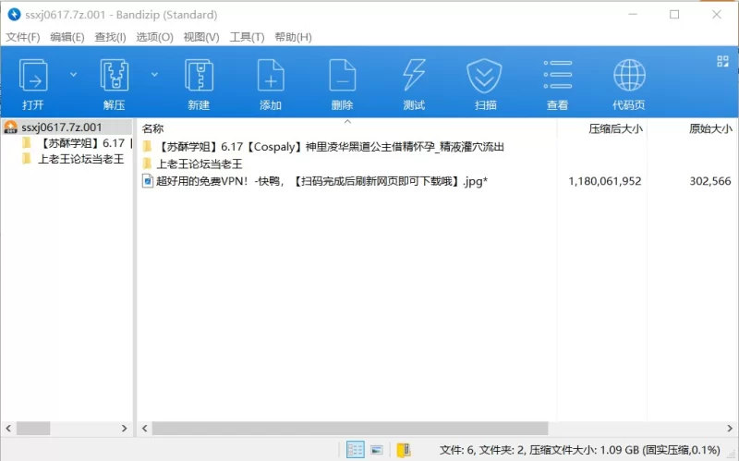739x461 pixels.
Task: Click the tree pane horizontal scrollbar thumb
Action: pos(33,429)
